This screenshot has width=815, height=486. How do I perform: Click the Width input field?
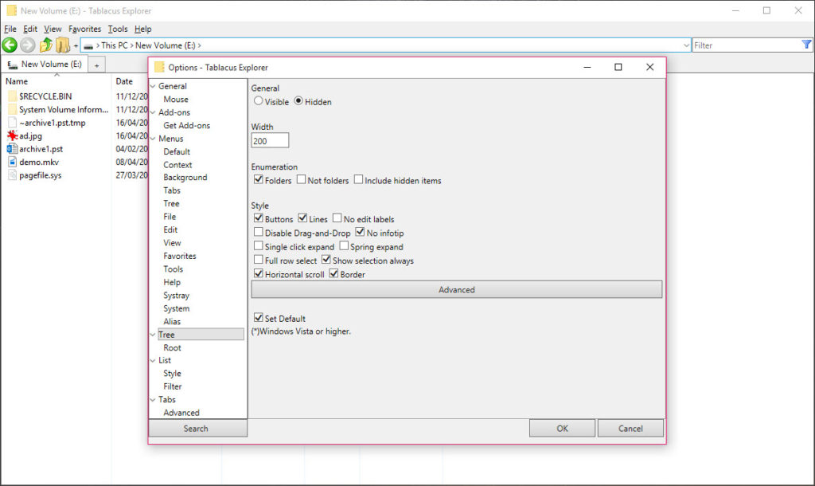[x=270, y=140]
